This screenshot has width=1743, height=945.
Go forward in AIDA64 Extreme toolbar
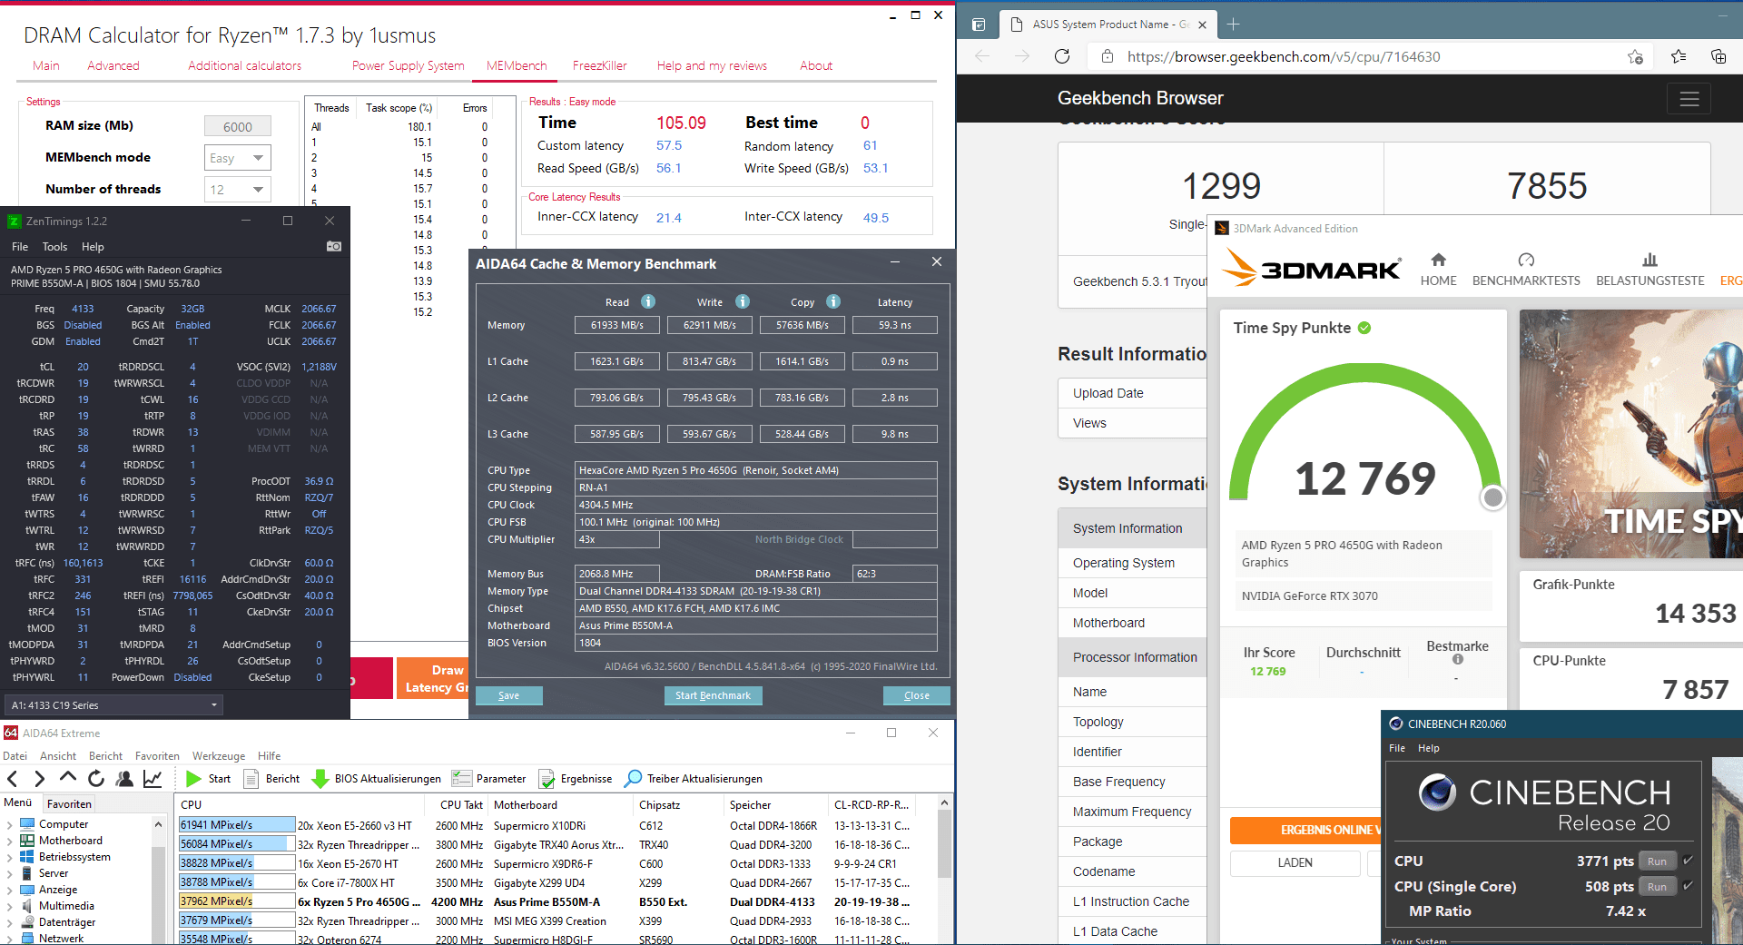[39, 778]
